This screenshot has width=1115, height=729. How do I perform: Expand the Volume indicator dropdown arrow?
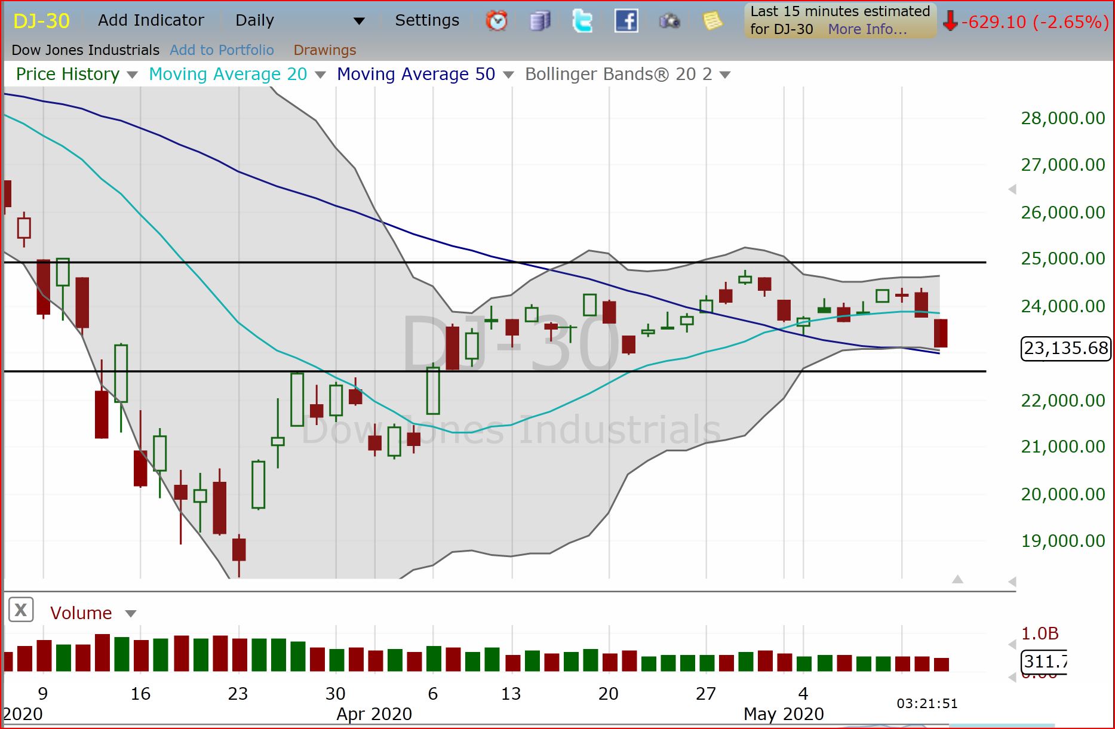click(131, 614)
